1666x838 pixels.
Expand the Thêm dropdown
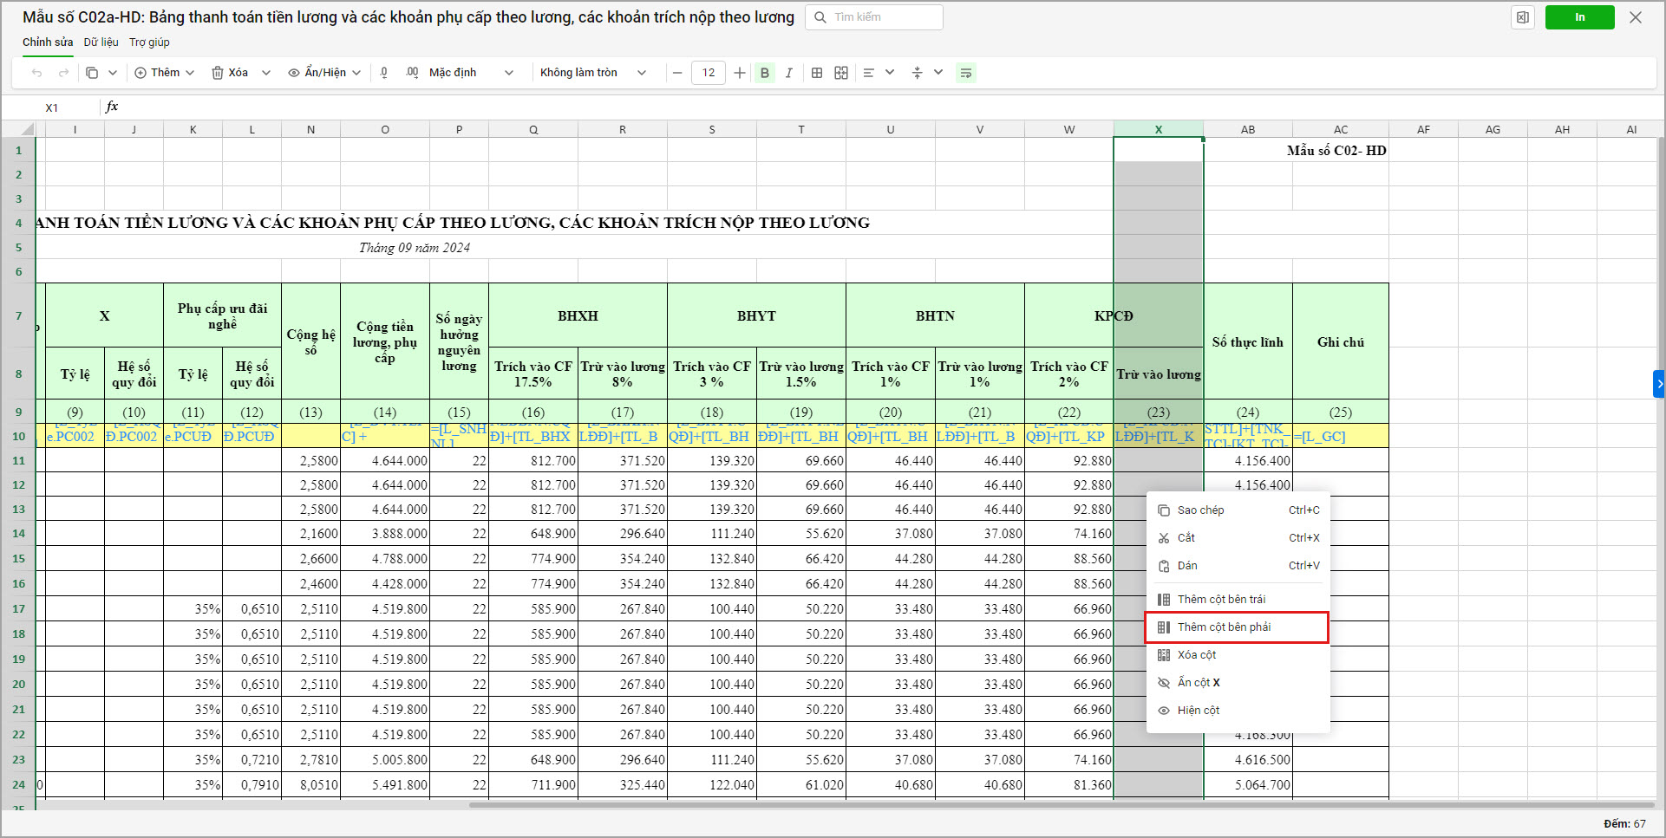[x=165, y=73]
